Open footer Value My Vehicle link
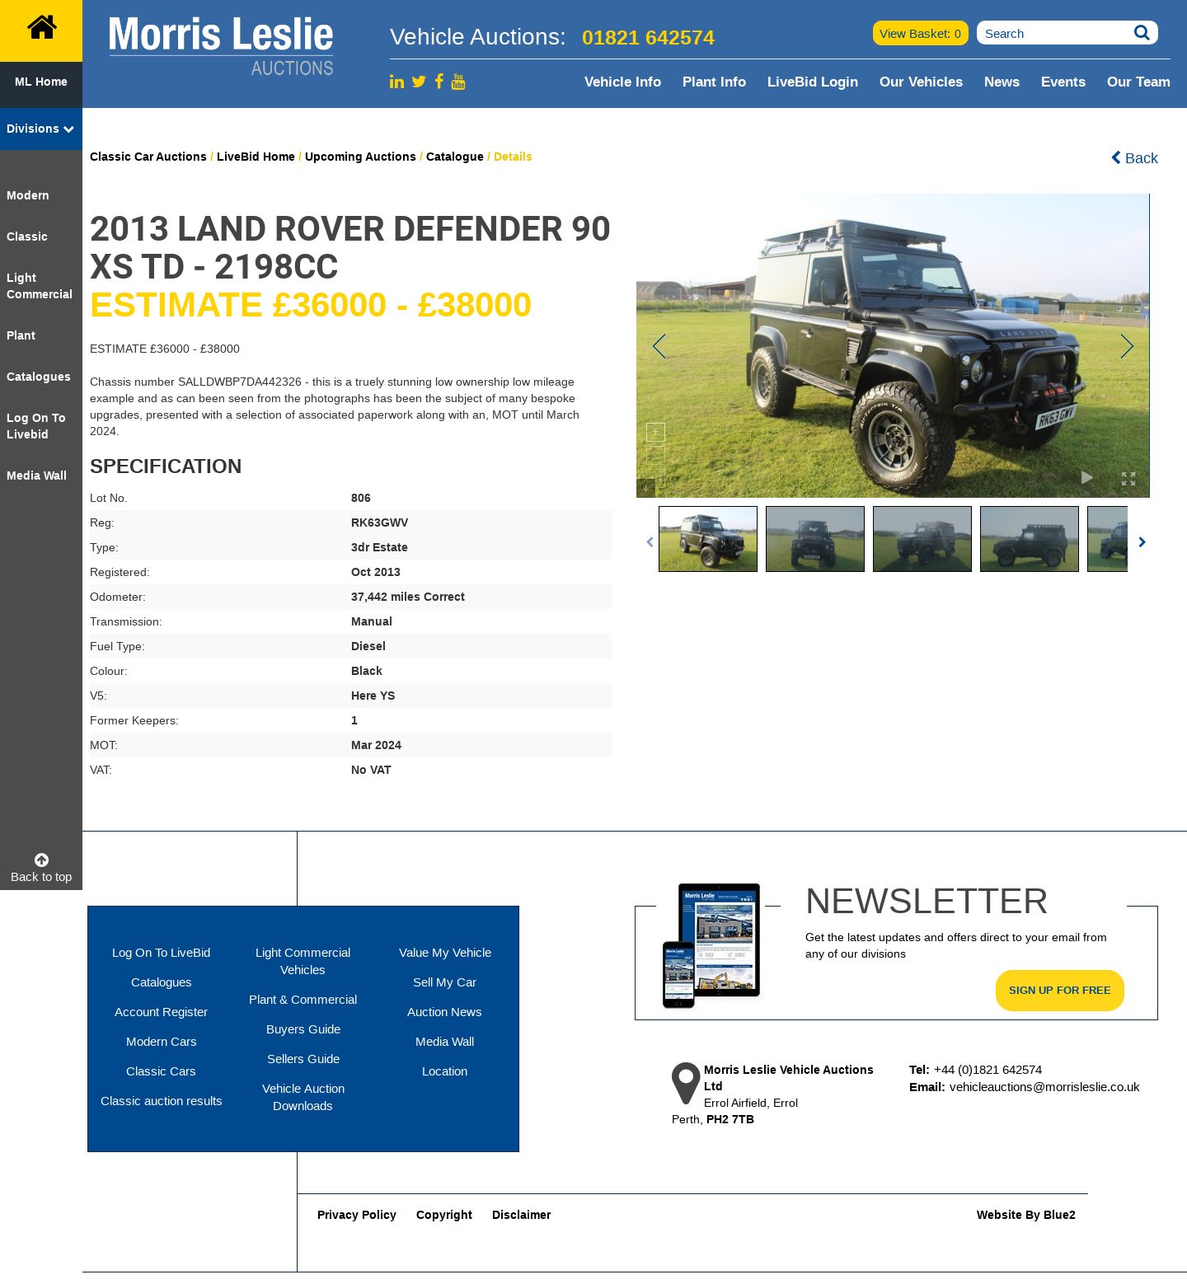 point(445,953)
